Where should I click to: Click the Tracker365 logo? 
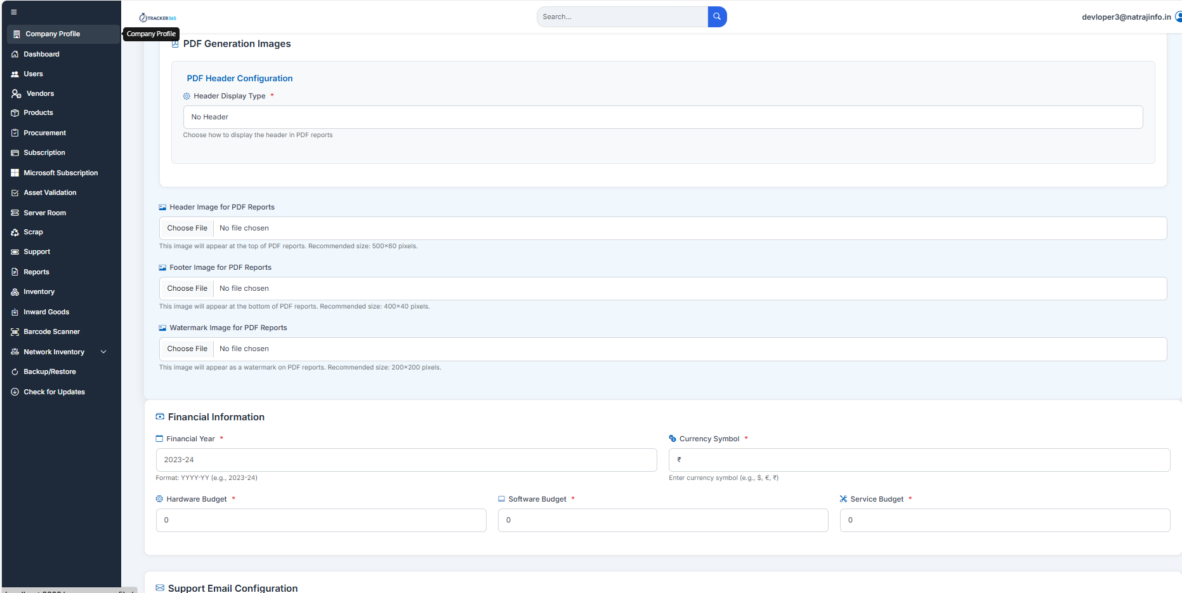click(157, 18)
